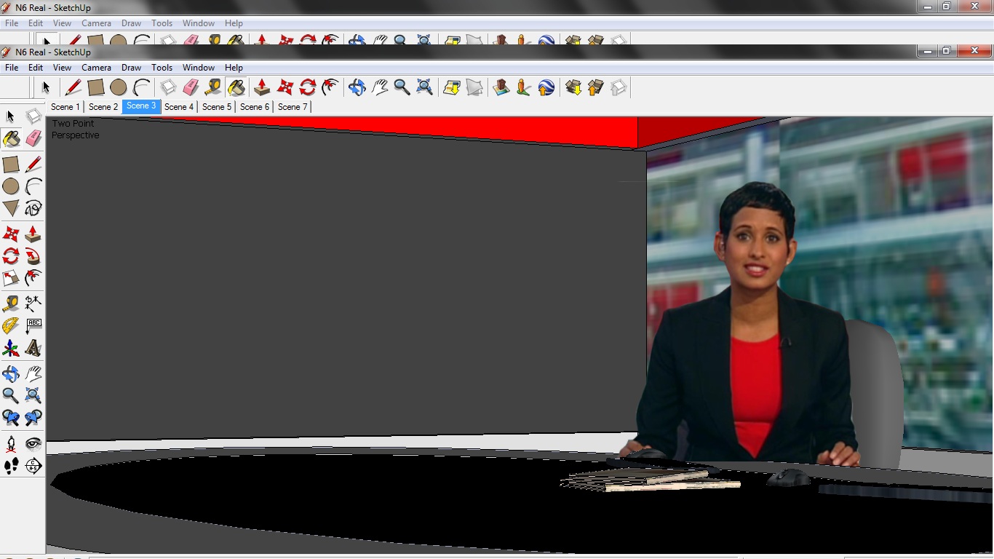Viewport: 994px width, 559px height.
Task: Select the Freehand drawing tool
Action: pos(33,209)
